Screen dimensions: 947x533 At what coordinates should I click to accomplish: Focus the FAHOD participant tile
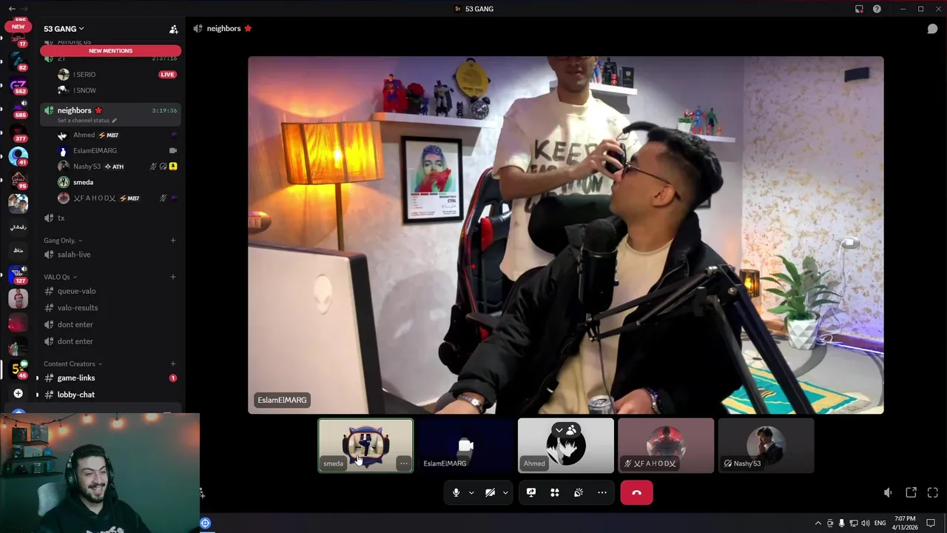point(666,445)
